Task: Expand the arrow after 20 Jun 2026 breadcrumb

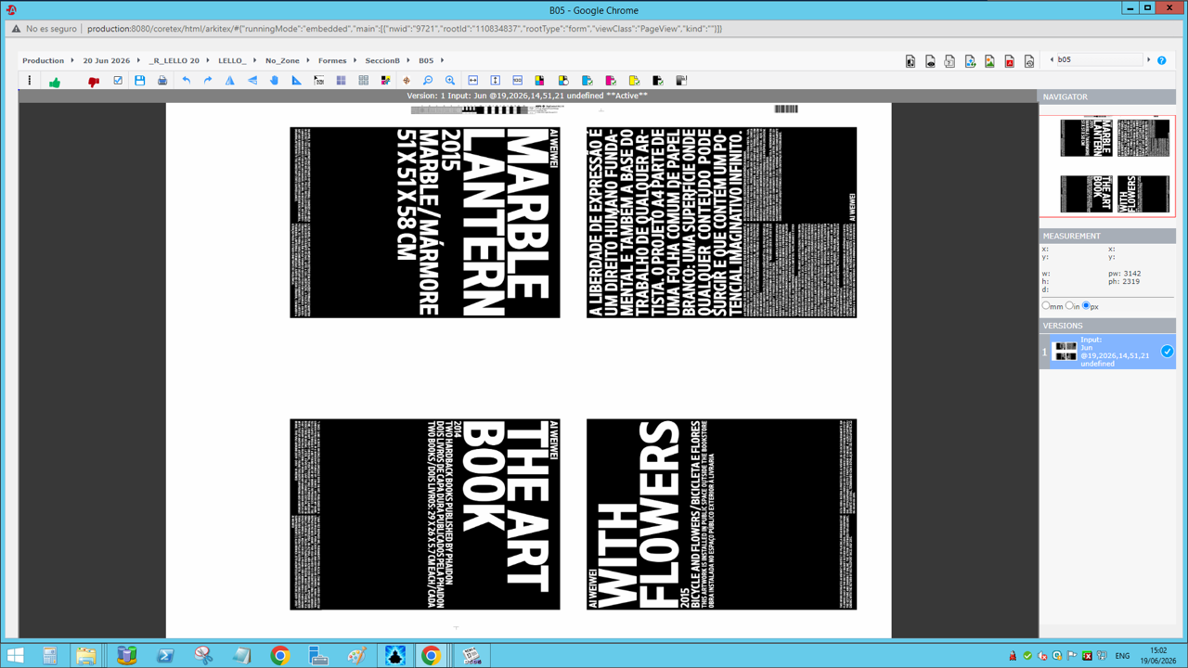Action: (x=139, y=60)
